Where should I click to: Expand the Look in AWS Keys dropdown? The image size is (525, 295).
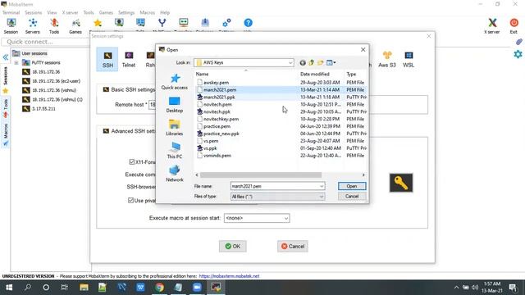coord(290,62)
